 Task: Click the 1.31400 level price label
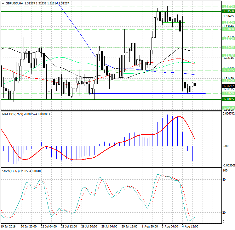(228, 81)
